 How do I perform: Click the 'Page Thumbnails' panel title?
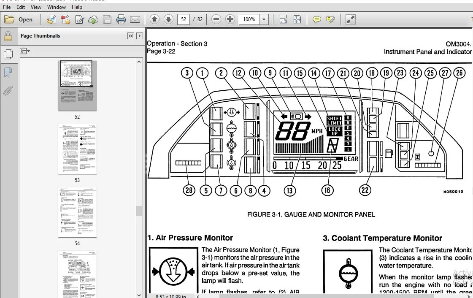(41, 36)
